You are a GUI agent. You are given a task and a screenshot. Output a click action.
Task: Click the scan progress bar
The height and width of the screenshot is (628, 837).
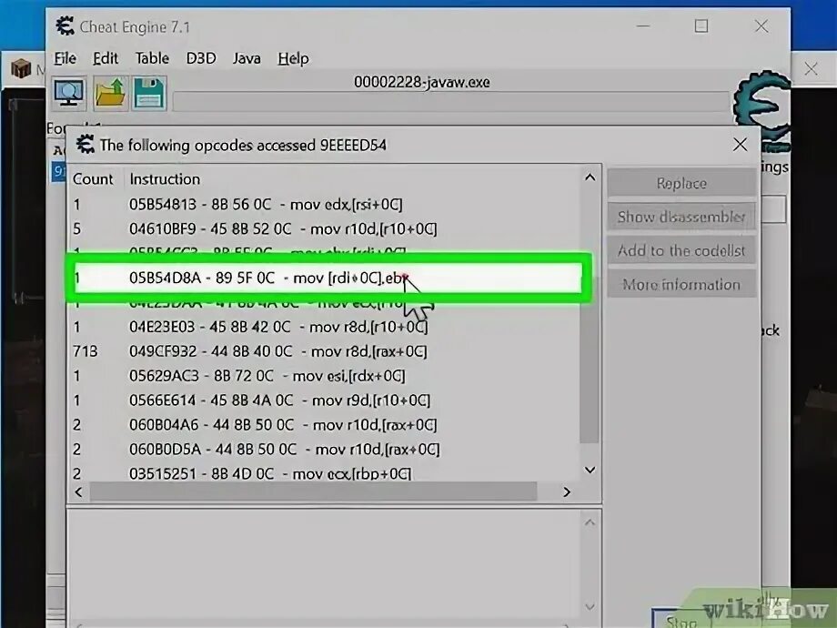point(451,101)
